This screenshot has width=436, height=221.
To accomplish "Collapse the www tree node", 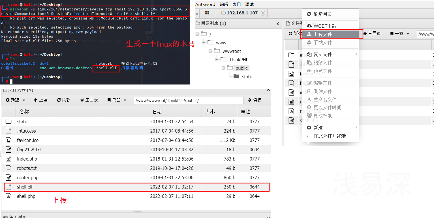I will pos(204,43).
